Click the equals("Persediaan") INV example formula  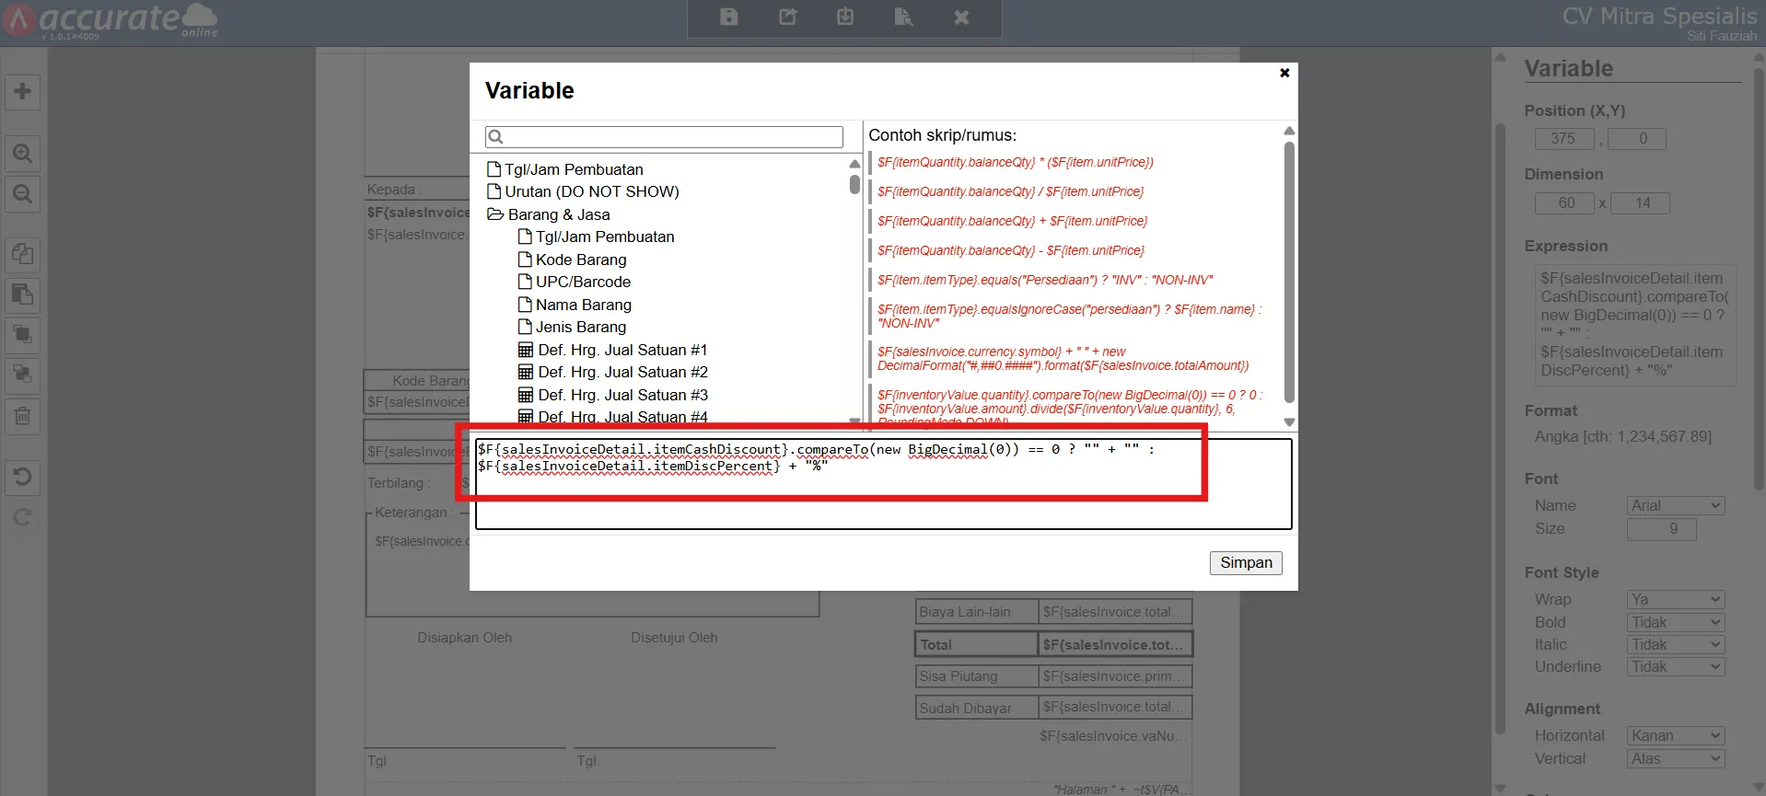coord(1045,280)
